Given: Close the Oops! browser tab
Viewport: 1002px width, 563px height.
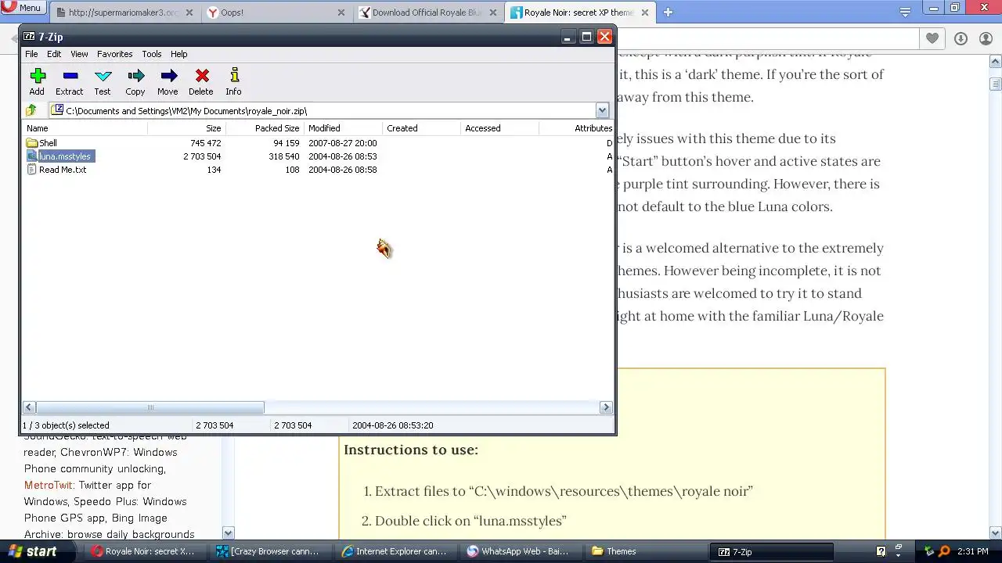Looking at the screenshot, I should click(x=341, y=13).
